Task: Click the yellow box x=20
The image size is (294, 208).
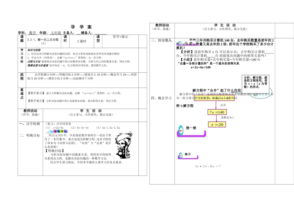Action: pyautogui.click(x=217, y=124)
